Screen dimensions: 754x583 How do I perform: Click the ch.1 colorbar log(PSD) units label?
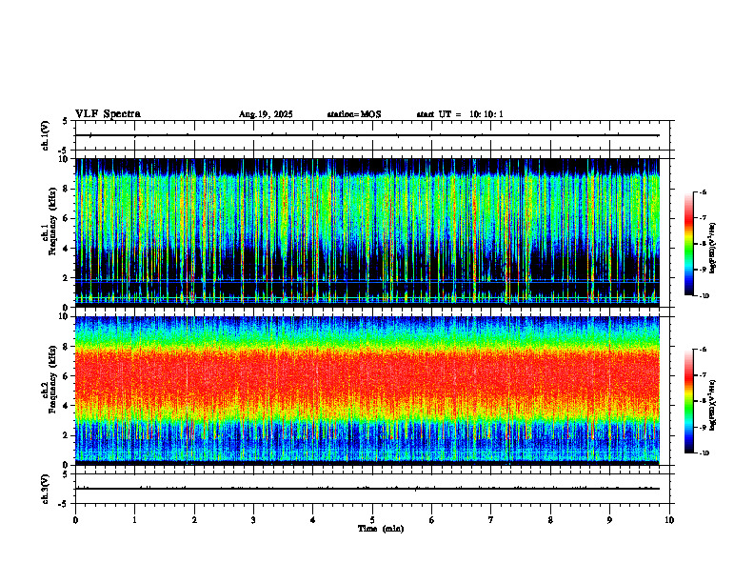tap(713, 248)
